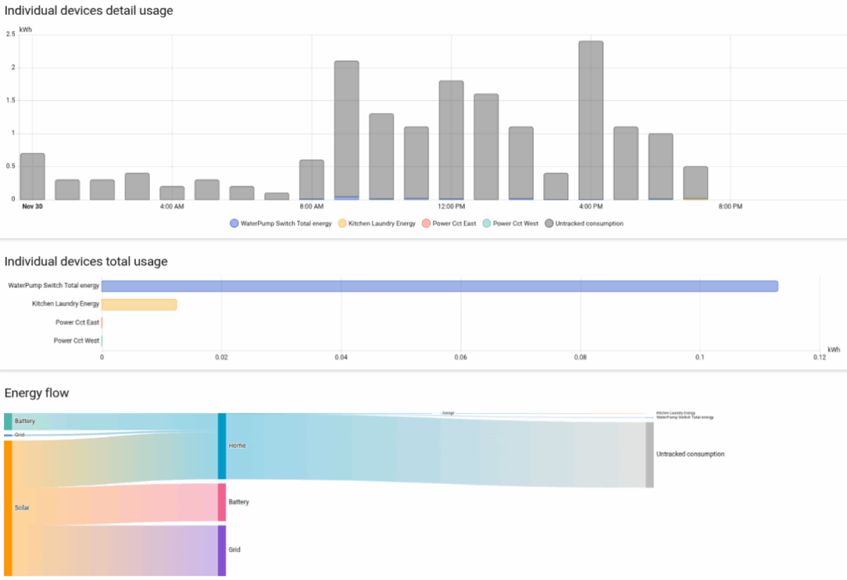Click the pink Battery destination node

point(221,502)
